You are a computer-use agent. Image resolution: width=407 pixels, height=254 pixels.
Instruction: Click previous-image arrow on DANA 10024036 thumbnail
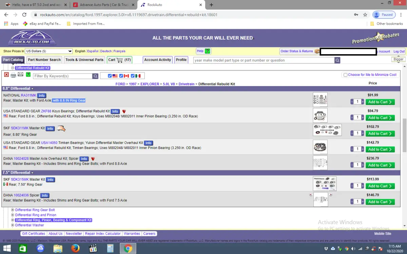[x=311, y=195]
